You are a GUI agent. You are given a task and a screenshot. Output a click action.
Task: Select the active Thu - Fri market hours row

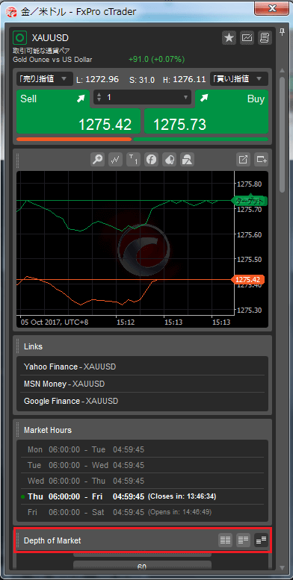coord(142,496)
